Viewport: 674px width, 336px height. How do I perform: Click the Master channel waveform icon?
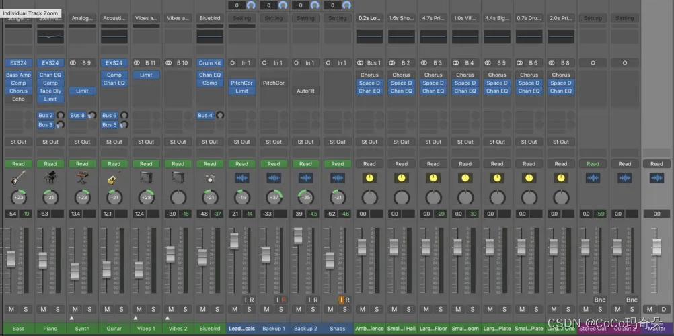click(x=657, y=178)
